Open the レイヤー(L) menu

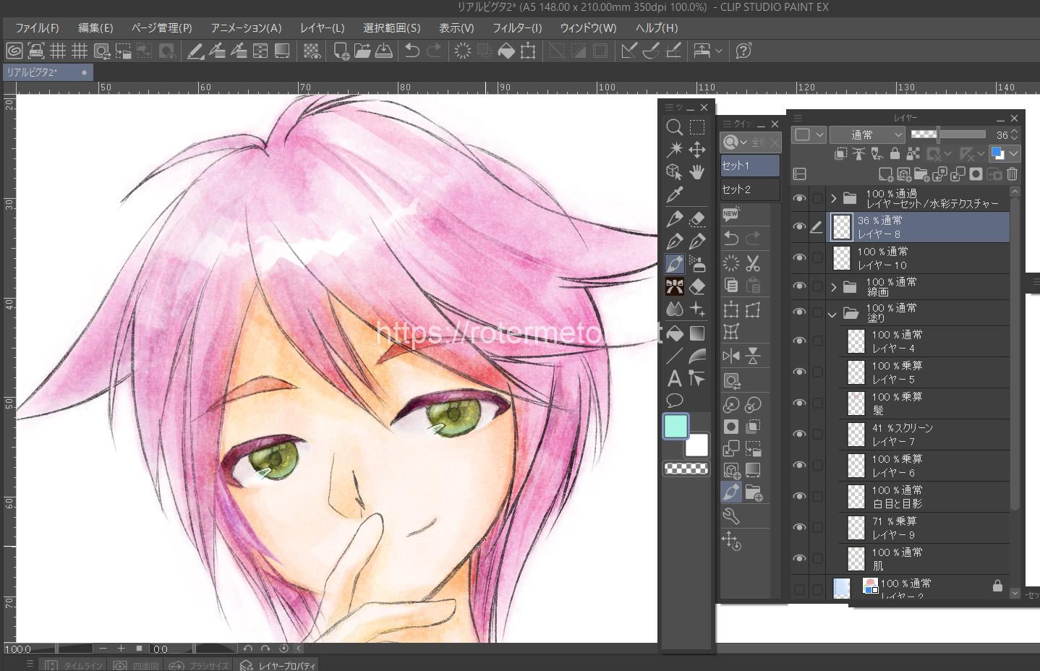coord(322,28)
